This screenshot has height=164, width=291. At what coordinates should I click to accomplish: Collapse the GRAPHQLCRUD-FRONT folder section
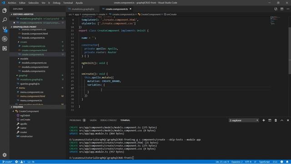point(37,27)
